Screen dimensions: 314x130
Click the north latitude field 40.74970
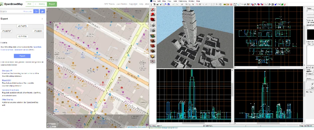click(x=22, y=26)
